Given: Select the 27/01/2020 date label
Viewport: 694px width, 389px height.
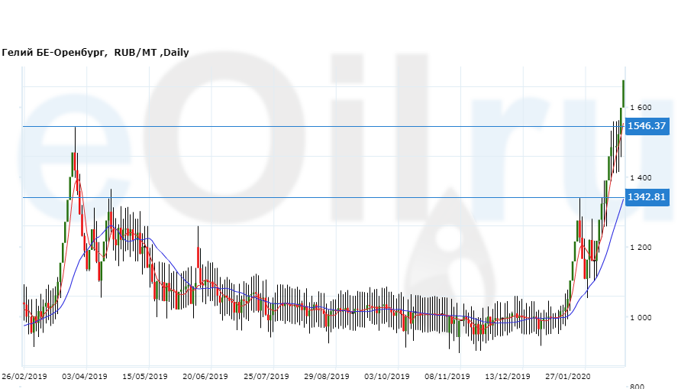Looking at the screenshot, I should click(x=569, y=376).
